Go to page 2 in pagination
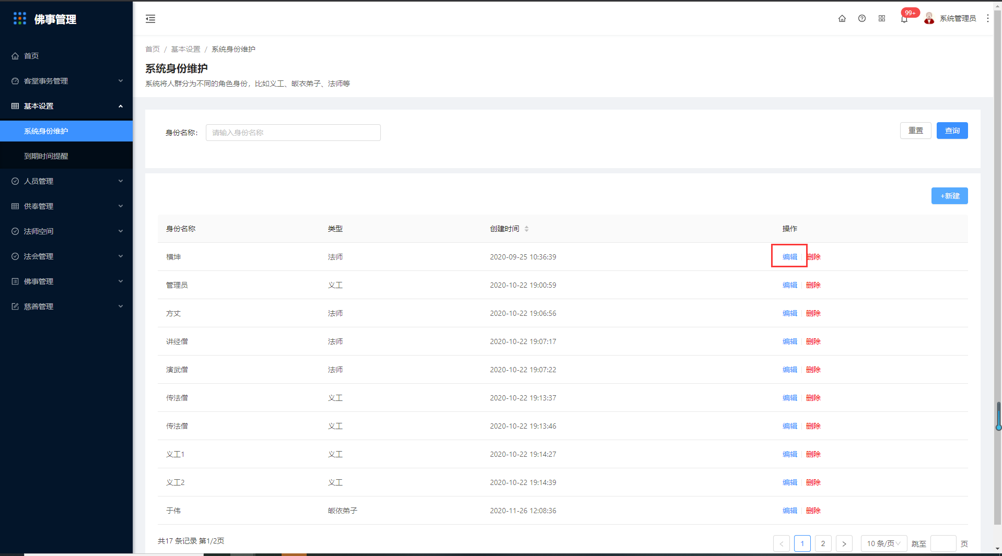The image size is (1002, 556). (823, 543)
